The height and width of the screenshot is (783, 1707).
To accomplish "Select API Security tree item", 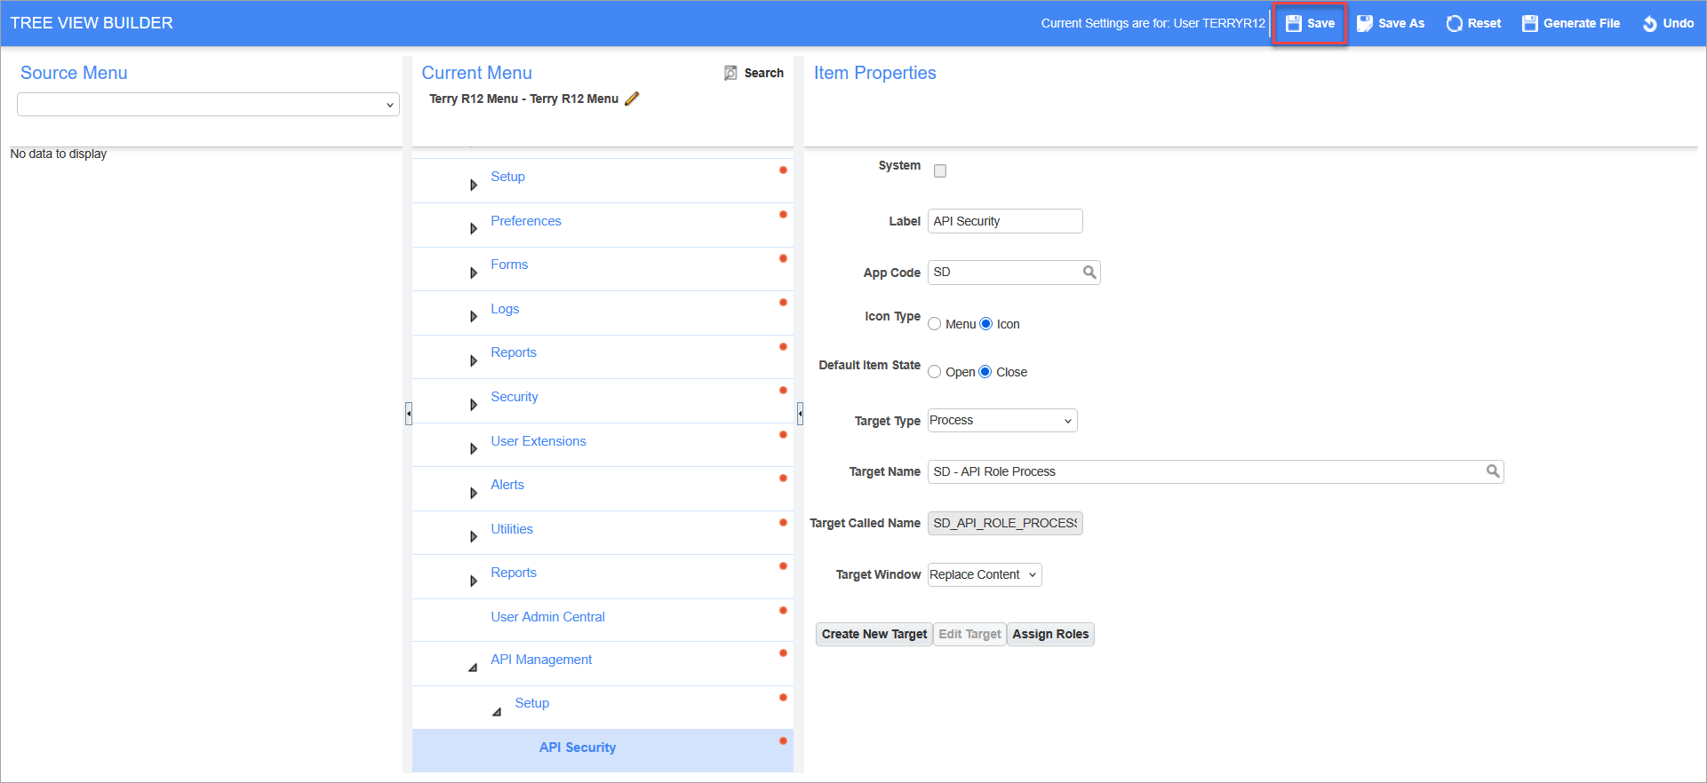I will (578, 747).
